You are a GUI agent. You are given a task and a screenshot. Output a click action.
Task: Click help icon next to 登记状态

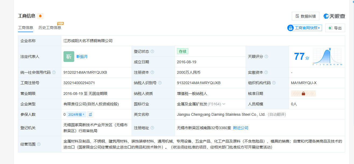click(x=152, y=51)
